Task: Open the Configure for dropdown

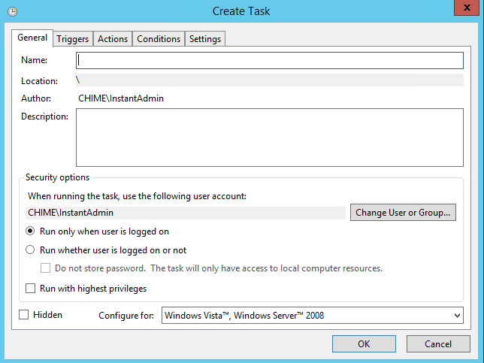Action: (x=312, y=316)
